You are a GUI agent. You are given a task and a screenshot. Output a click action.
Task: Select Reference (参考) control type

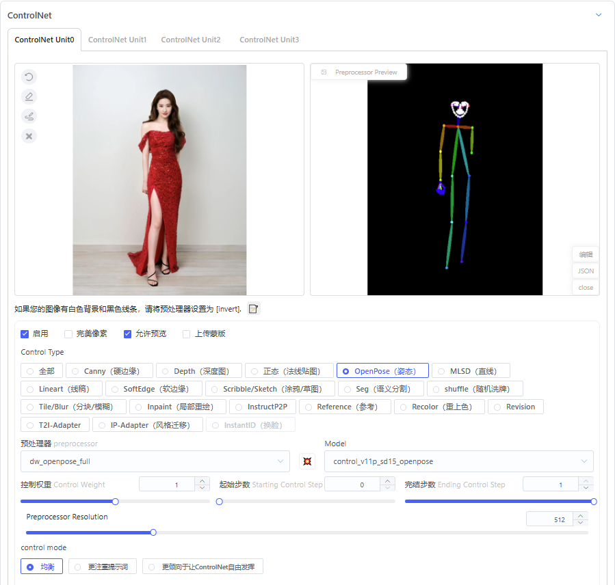coord(345,407)
